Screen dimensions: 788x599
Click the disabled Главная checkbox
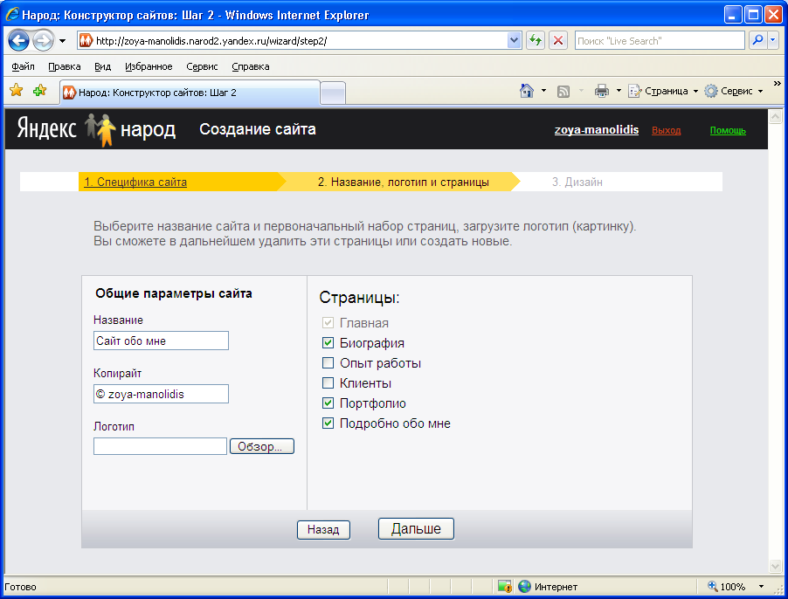[328, 322]
